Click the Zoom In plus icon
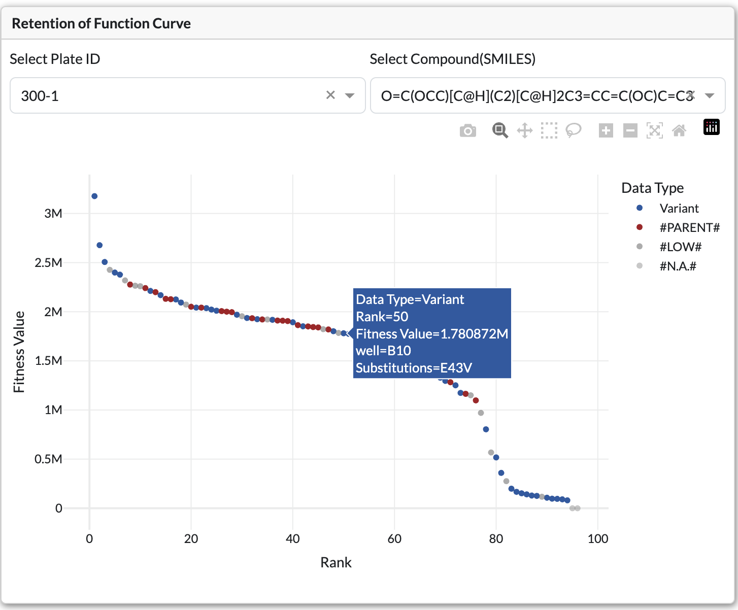This screenshot has width=738, height=610. pos(606,130)
